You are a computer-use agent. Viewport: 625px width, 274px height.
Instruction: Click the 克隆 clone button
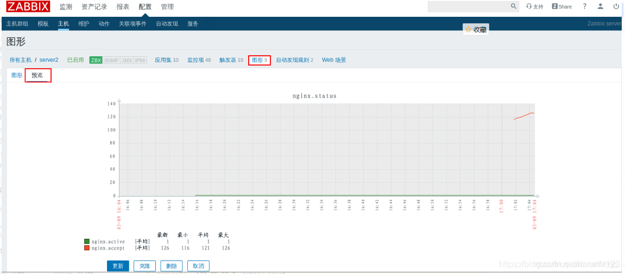pyautogui.click(x=144, y=266)
